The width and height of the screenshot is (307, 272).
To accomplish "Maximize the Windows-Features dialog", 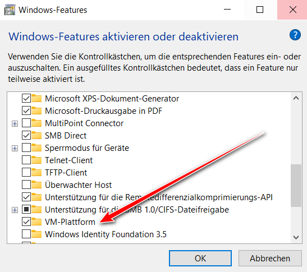I will (x=260, y=10).
